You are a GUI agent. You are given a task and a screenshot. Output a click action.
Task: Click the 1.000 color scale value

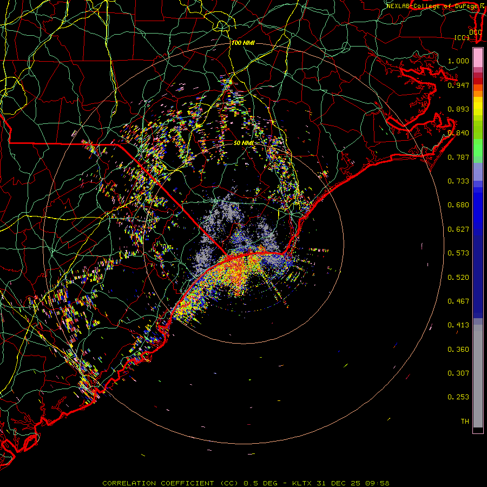(458, 61)
